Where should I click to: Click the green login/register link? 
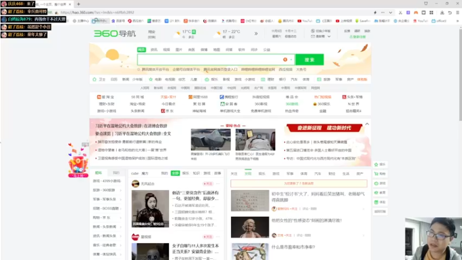[357, 37]
